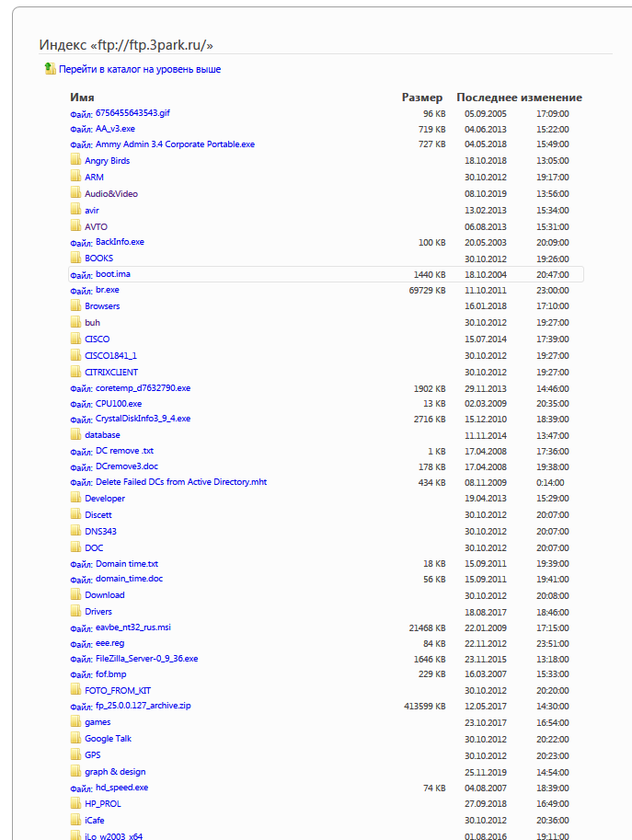The width and height of the screenshot is (632, 840).
Task: Click the folder icon beside games
Action: pos(76,721)
